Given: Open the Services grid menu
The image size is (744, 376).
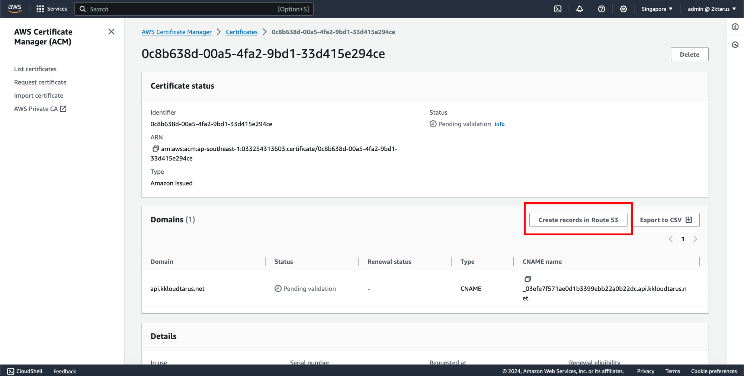Looking at the screenshot, I should (x=52, y=9).
